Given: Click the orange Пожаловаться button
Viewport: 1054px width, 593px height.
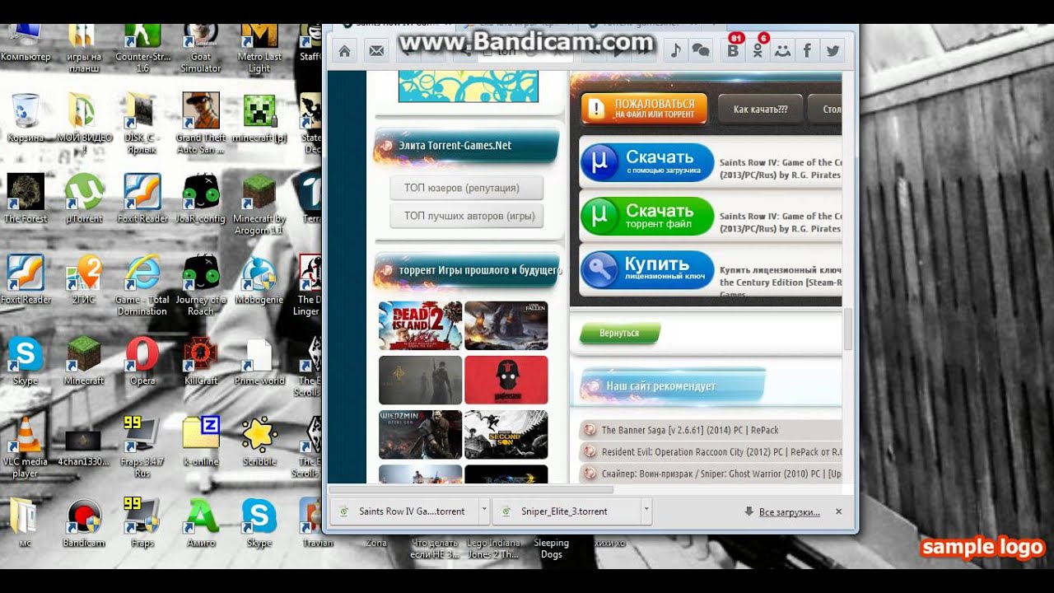Looking at the screenshot, I should click(645, 109).
